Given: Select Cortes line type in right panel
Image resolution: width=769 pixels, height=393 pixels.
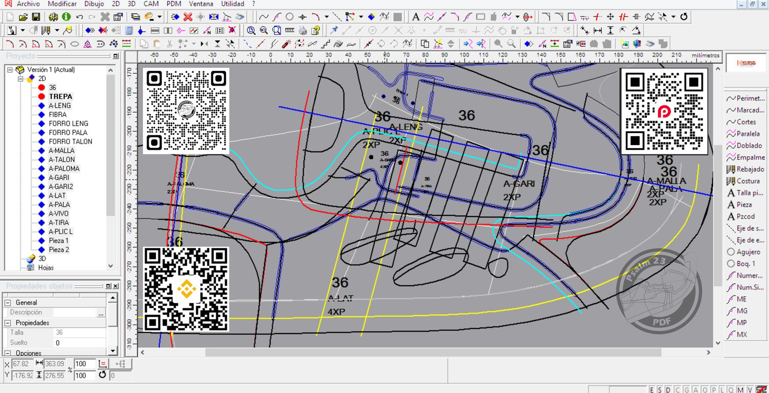Looking at the screenshot, I should (741, 122).
